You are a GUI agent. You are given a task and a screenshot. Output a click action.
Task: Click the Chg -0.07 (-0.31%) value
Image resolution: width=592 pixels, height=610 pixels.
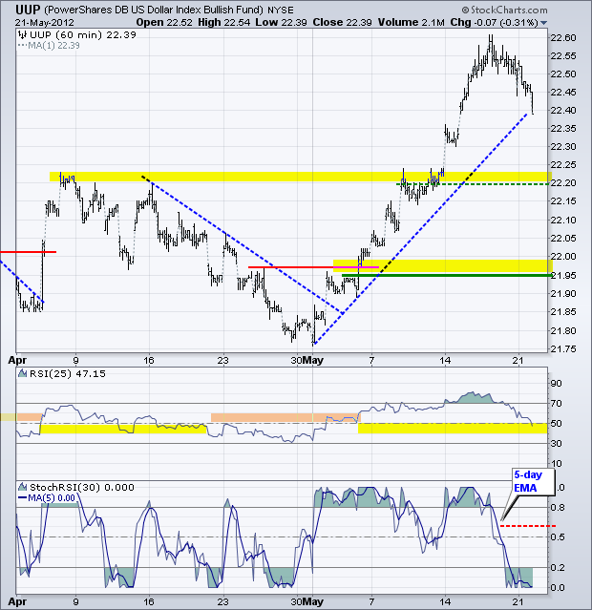coord(494,23)
